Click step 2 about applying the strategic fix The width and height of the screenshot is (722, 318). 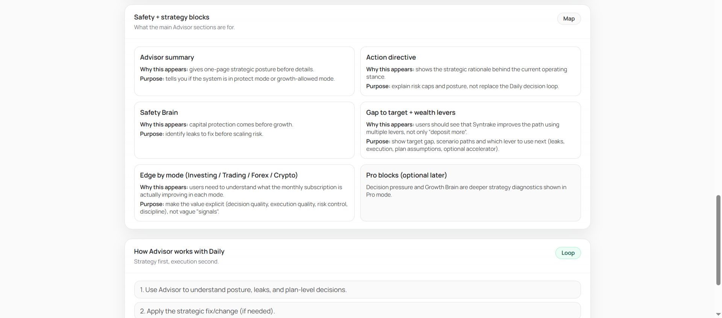[357, 311]
